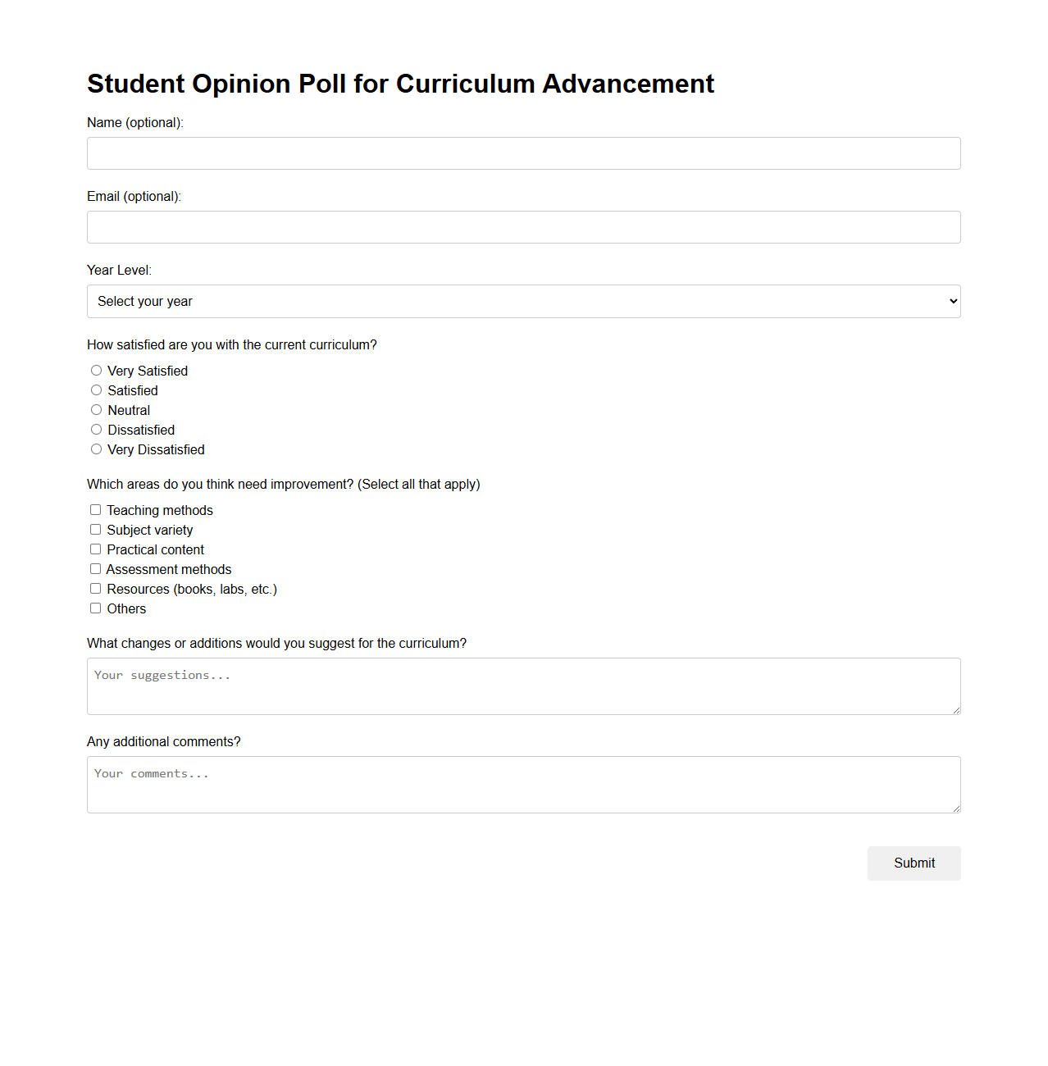The image size is (1048, 1066).
Task: Tick the Practical content checkbox
Action: click(95, 549)
